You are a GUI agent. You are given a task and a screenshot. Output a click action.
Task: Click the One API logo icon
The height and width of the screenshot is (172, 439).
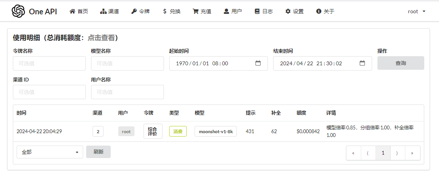(x=19, y=11)
